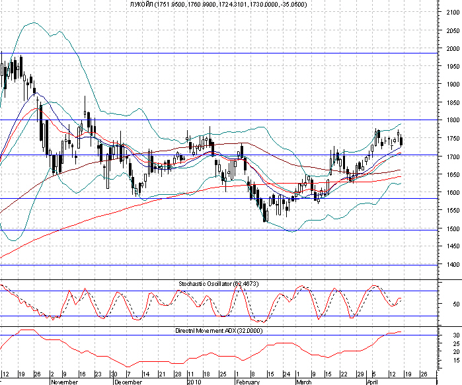This screenshot has height=385, width=462.
Task: Click date label 29 on time axis
Action: point(360,374)
